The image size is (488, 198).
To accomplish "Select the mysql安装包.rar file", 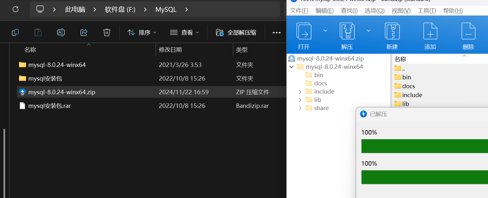I will pos(151,106).
